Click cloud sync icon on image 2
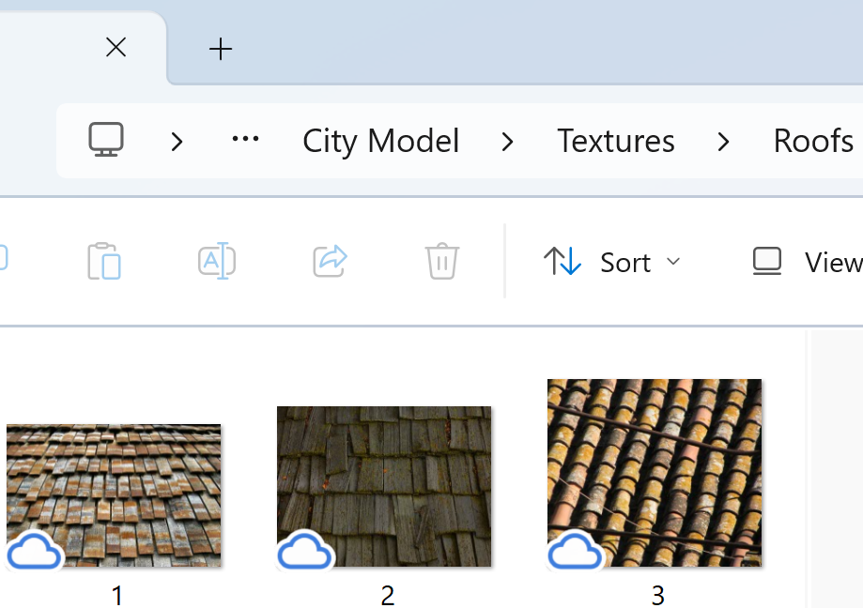The height and width of the screenshot is (608, 863). point(305,551)
